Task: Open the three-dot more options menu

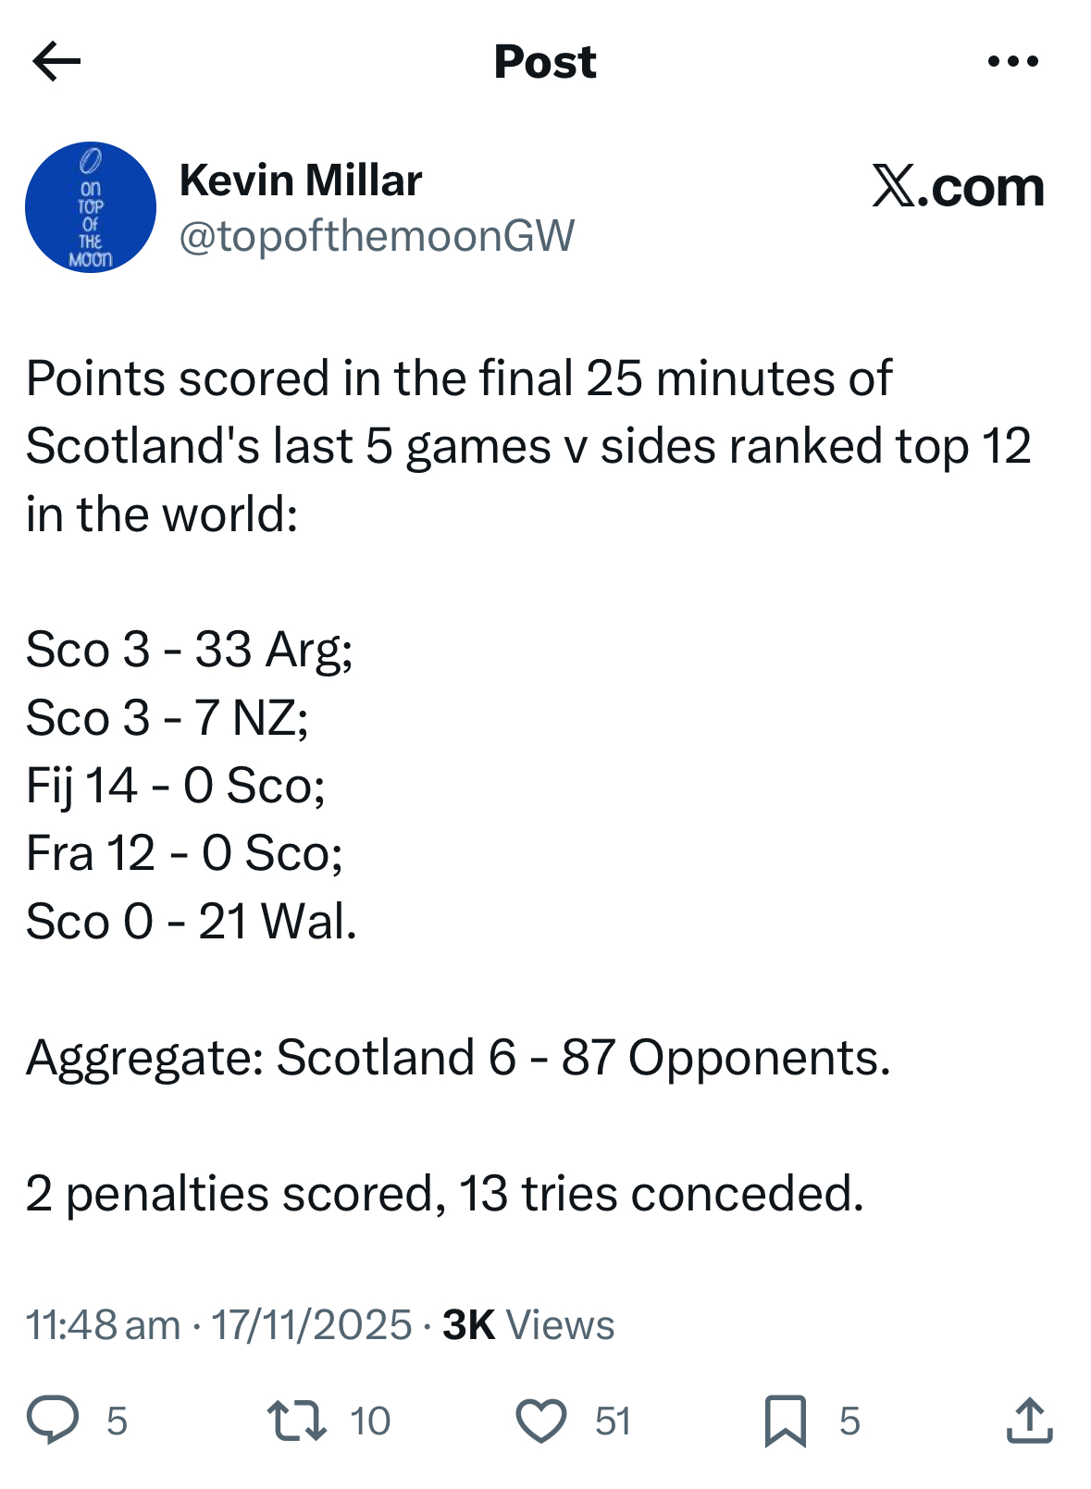Action: click(x=1012, y=62)
